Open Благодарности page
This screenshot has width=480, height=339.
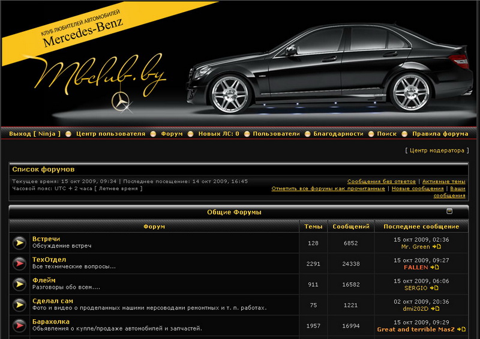click(338, 134)
